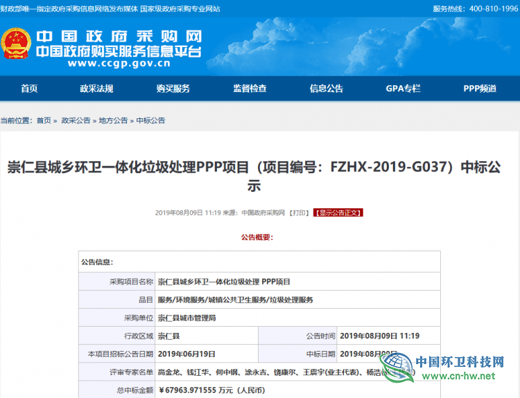Click the www.ccgp.gov.cn address in banner
This screenshot has width=520, height=398.
119,64
